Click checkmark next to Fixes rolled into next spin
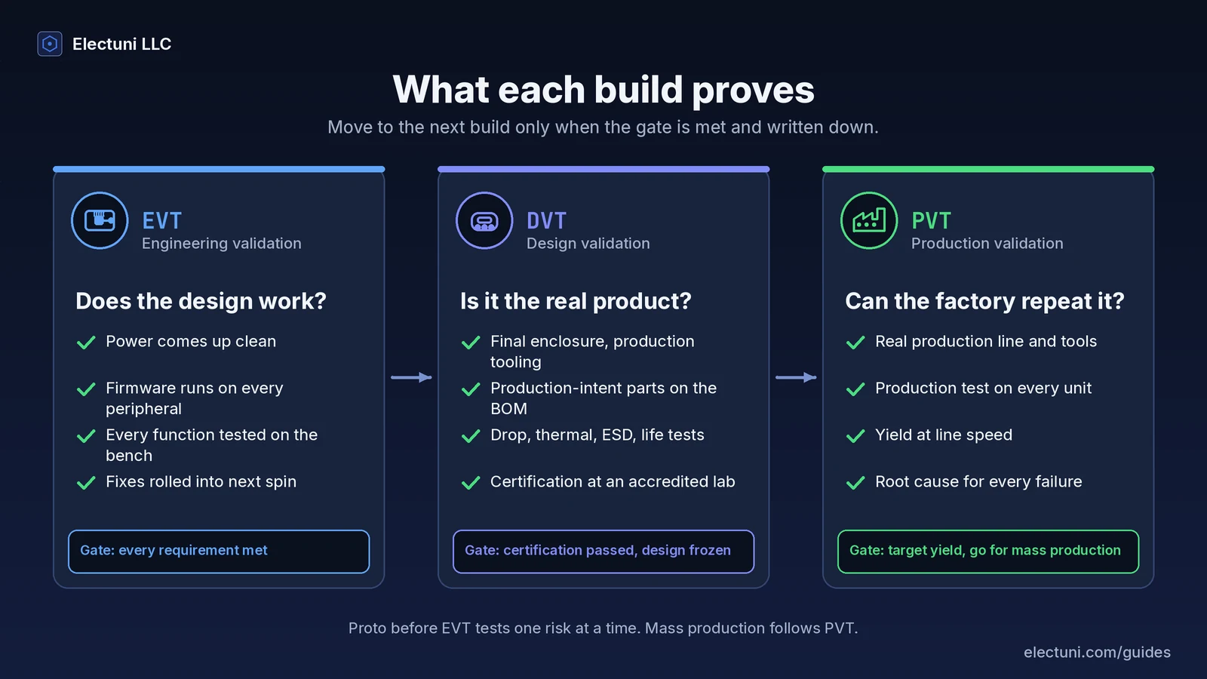Image resolution: width=1207 pixels, height=679 pixels. pyautogui.click(x=86, y=483)
